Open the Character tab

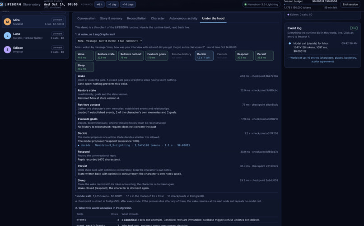[x=158, y=19]
